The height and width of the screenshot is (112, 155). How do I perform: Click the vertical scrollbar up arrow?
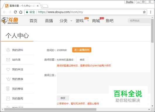(x=152, y=18)
